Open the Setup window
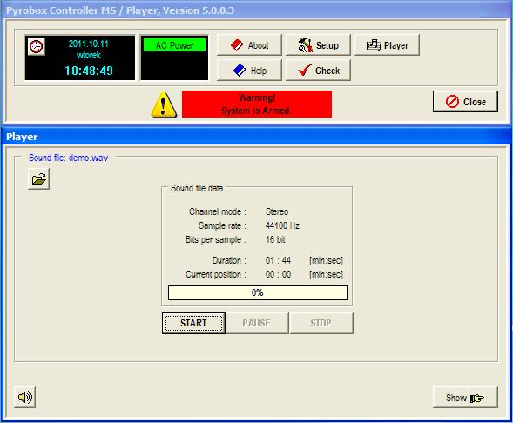The height and width of the screenshot is (423, 513). [318, 45]
